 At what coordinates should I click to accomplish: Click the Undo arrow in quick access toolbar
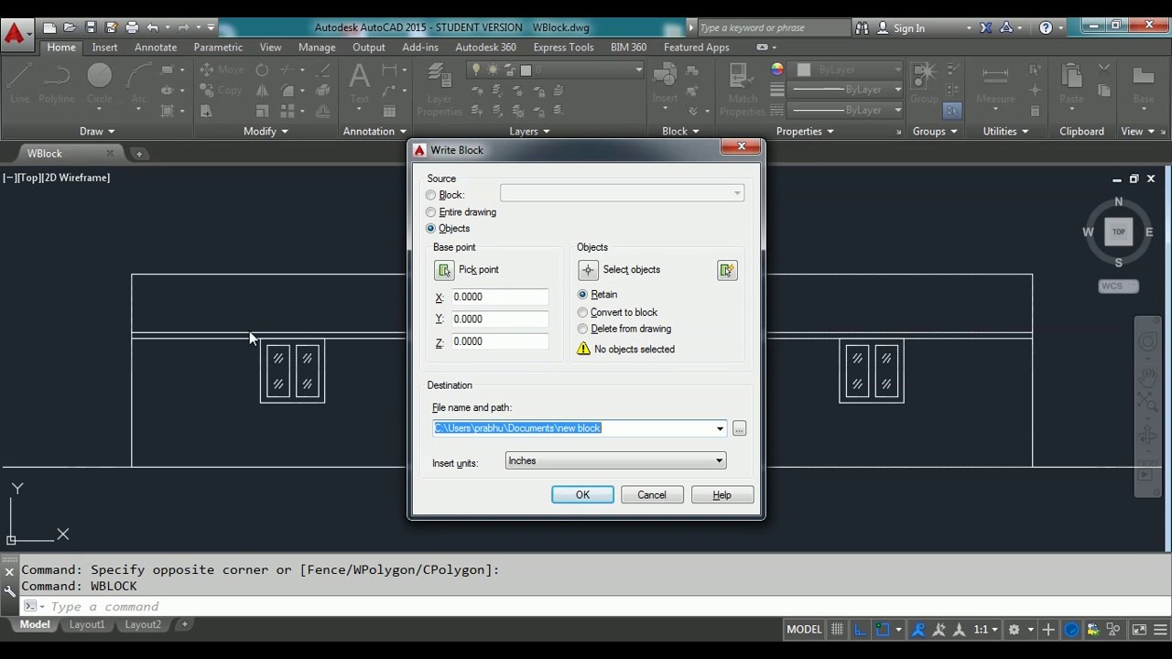[x=153, y=27]
